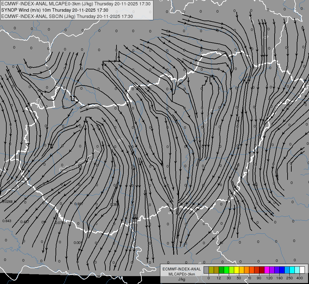Select the dark green legend swatch at 12
The width and height of the screenshot is (309, 284).
pyautogui.click(x=222, y=270)
